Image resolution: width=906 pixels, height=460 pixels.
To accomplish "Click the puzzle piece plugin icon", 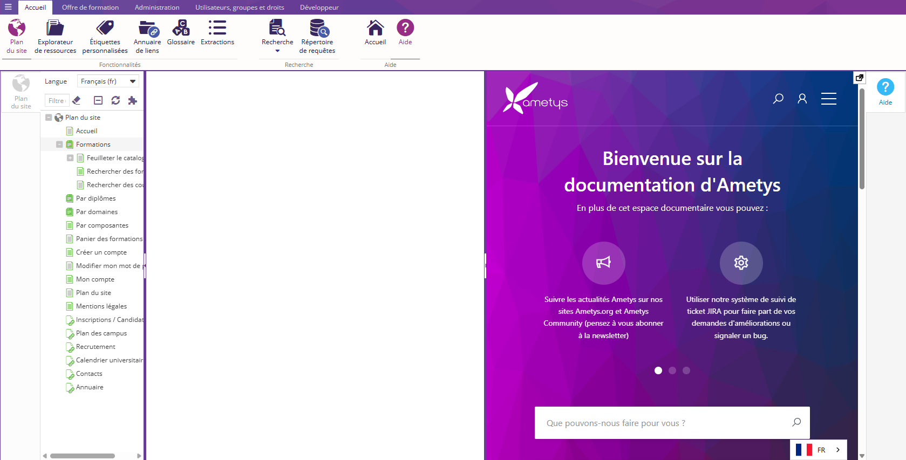I will coord(133,100).
